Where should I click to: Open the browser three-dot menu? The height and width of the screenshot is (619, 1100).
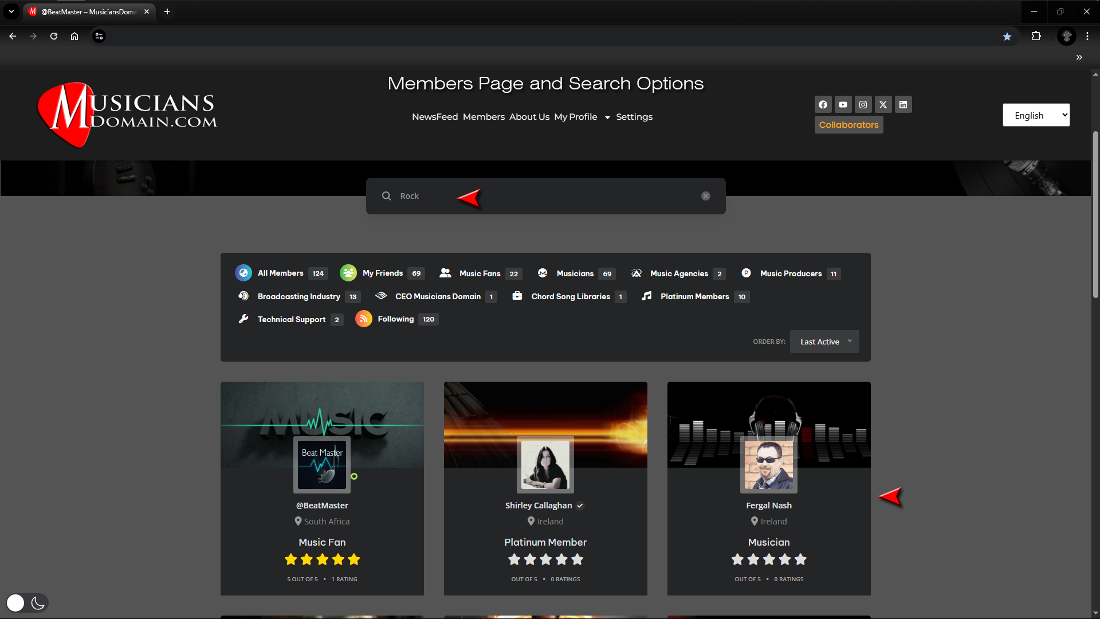pos(1087,36)
